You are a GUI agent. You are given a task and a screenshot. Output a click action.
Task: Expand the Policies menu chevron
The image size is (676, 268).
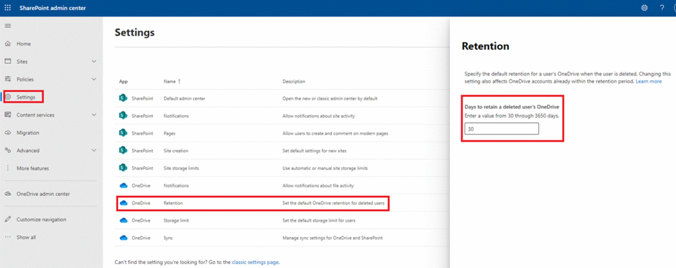coord(94,79)
